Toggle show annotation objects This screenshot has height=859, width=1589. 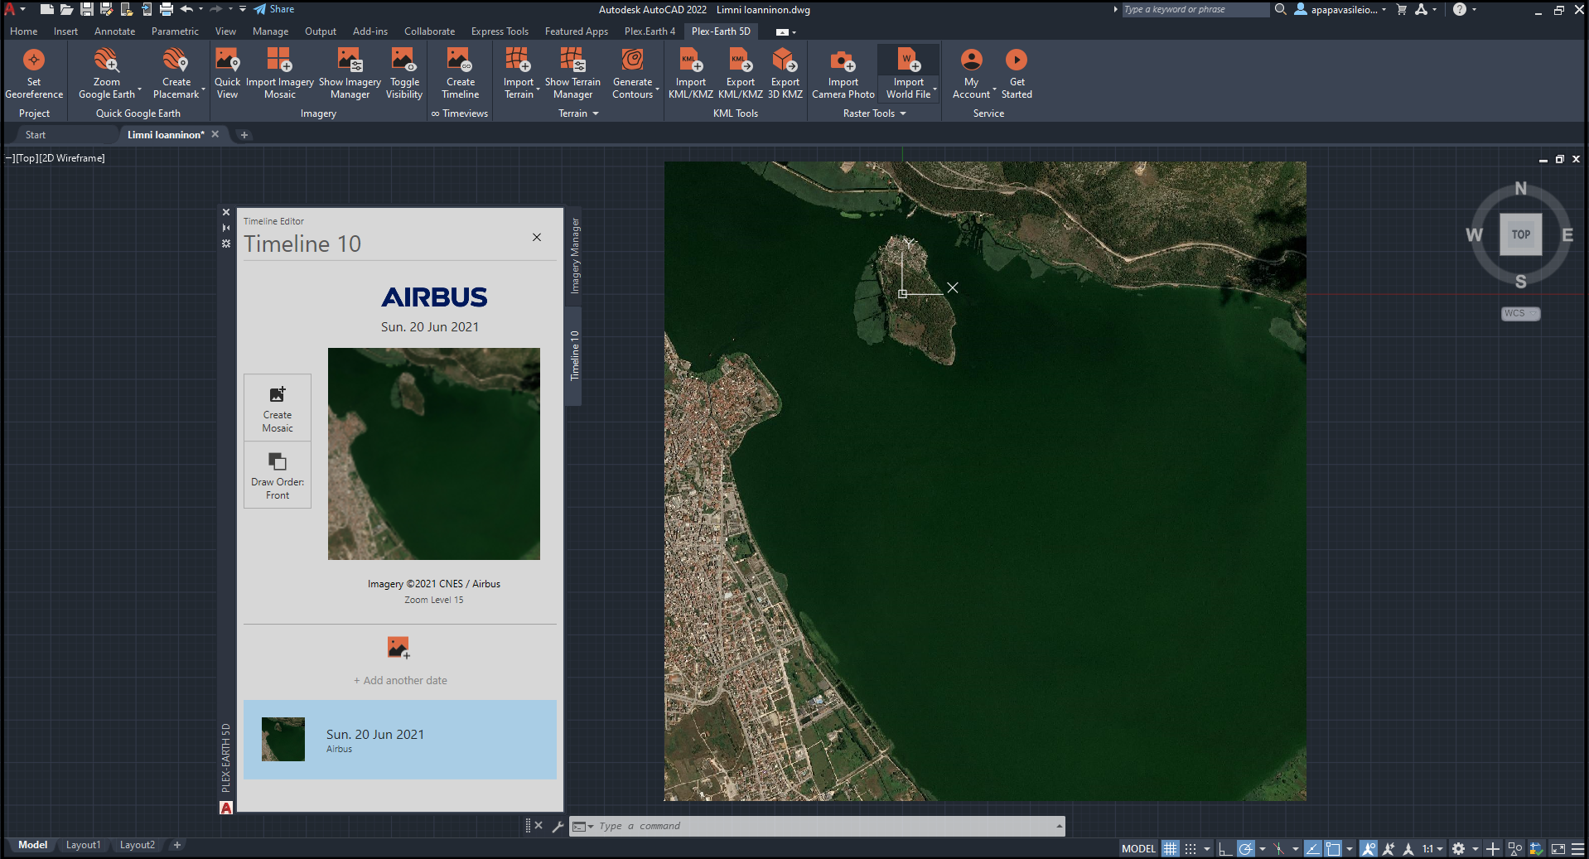click(x=1369, y=848)
